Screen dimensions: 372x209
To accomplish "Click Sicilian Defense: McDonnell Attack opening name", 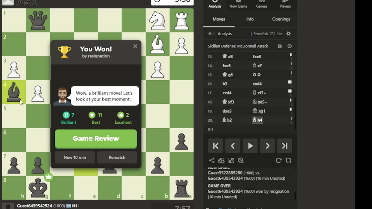I will tap(238, 46).
